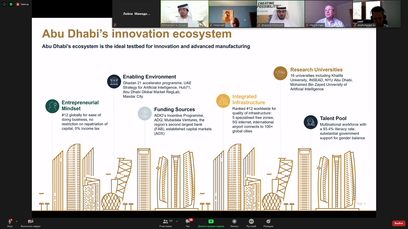Image resolution: width=408 pixels, height=229 pixels.
Task: Open the Реакции reactions menu
Action: click(x=268, y=223)
